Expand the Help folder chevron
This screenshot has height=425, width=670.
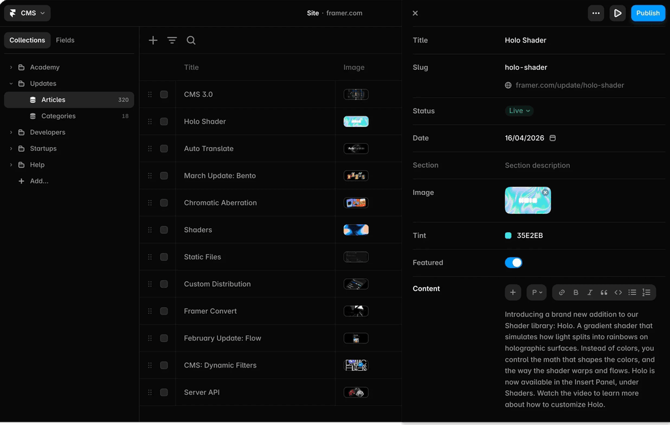(x=11, y=165)
